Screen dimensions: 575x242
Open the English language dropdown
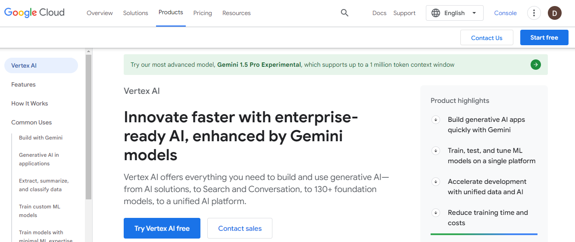[455, 13]
